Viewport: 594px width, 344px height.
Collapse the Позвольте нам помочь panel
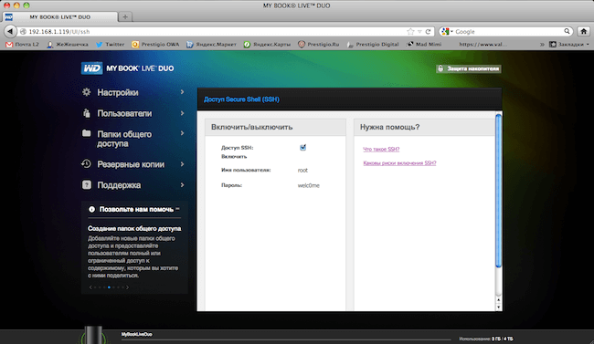click(x=177, y=209)
